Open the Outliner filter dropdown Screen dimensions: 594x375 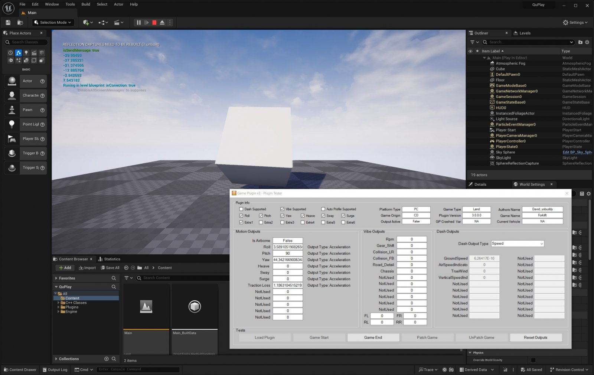point(474,42)
